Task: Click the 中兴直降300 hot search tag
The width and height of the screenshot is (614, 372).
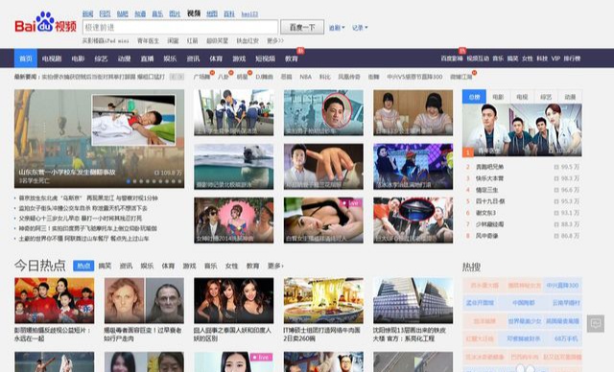Action: 562,285
